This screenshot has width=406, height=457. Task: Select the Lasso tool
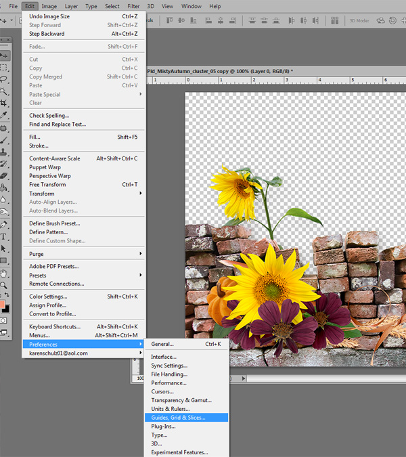pyautogui.click(x=5, y=79)
